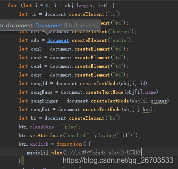Click 'con5' variable name
The image size is (178, 169).
36,75
